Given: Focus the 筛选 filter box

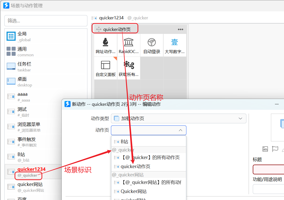Looking at the screenshot, I should click(46, 21).
